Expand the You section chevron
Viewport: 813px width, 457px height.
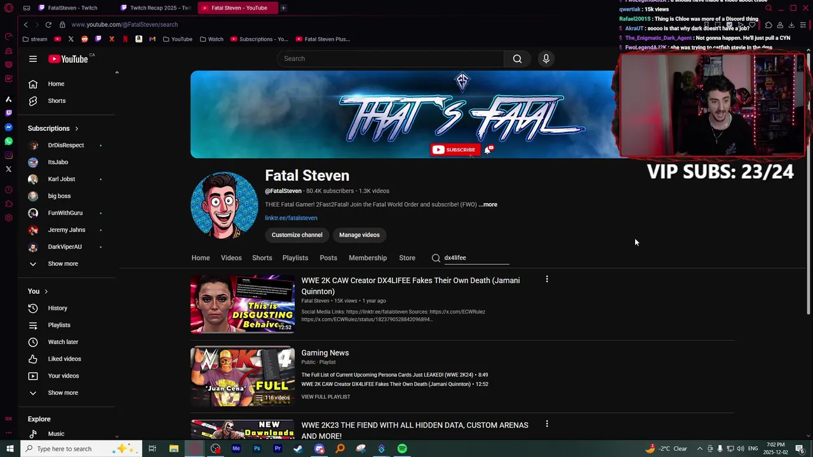click(x=46, y=291)
